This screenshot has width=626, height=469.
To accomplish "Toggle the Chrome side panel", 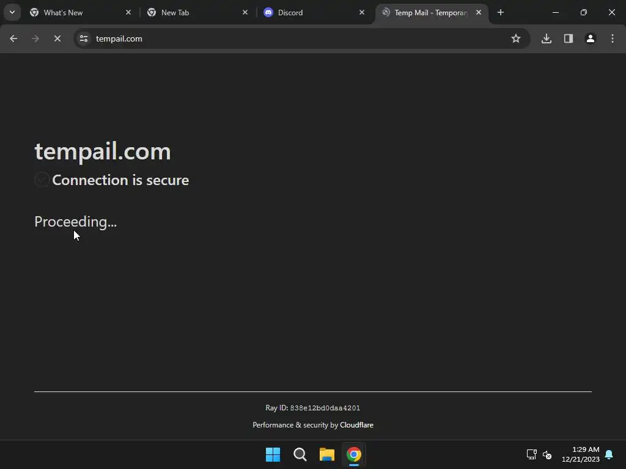I will click(x=569, y=38).
